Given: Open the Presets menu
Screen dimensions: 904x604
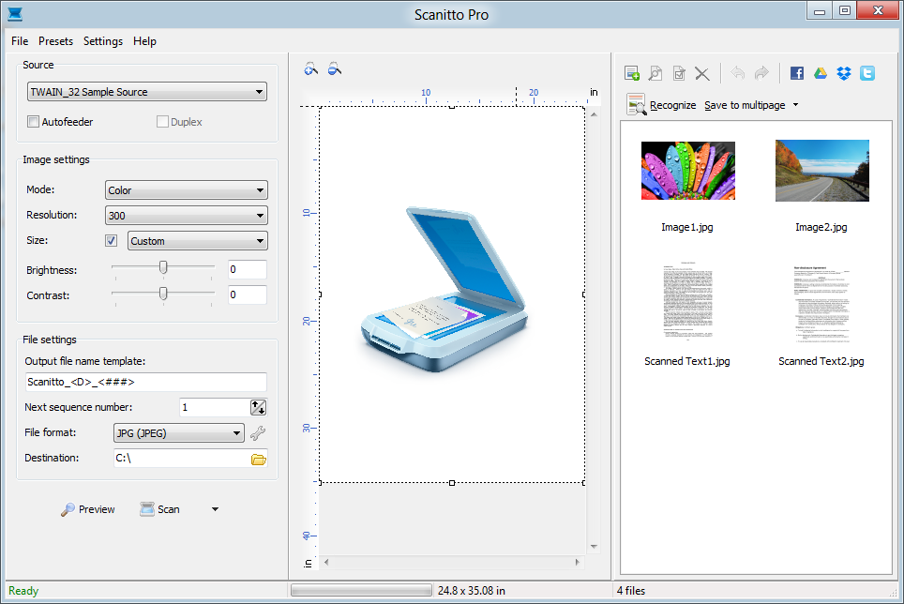Looking at the screenshot, I should [x=55, y=40].
